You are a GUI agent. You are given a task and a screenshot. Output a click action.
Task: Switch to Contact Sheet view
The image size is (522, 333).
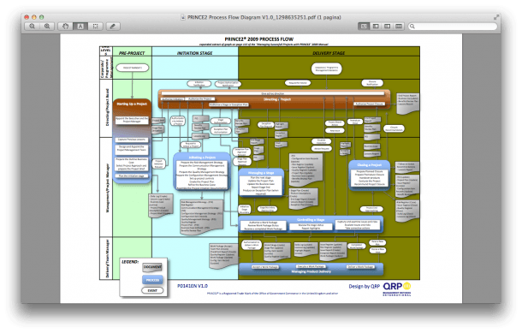click(399, 26)
